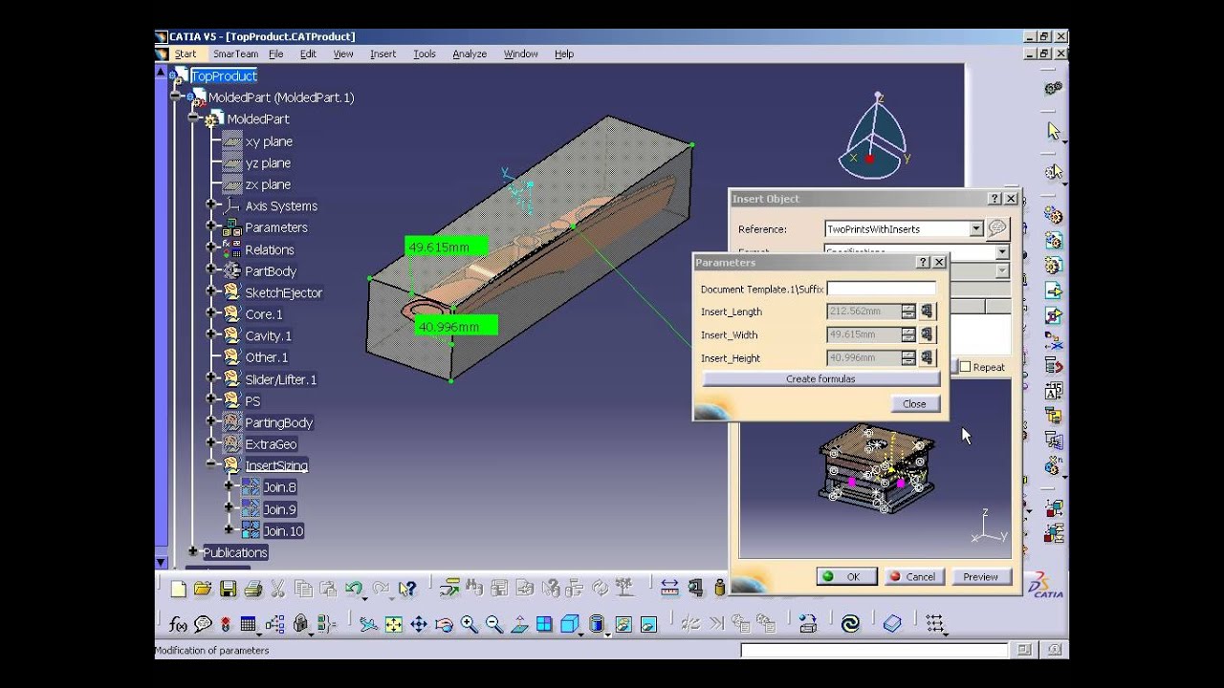Expand the Join.10 node

(229, 530)
